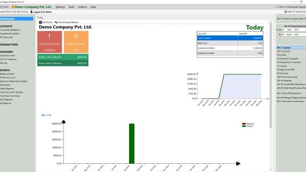Click the To date field
This screenshot has width=306, height=172.
coord(294,34)
